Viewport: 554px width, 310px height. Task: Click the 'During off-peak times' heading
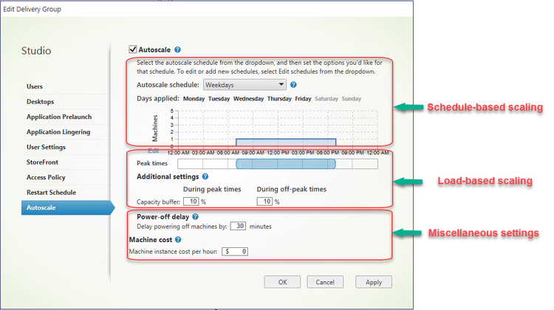pos(292,189)
